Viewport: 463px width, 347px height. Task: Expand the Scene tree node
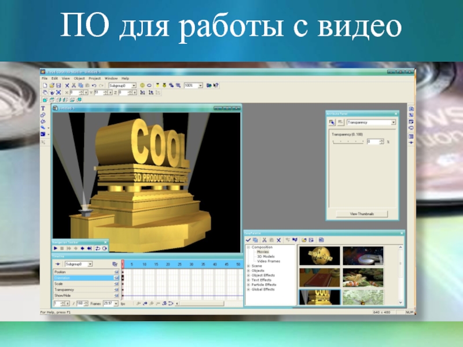click(248, 266)
